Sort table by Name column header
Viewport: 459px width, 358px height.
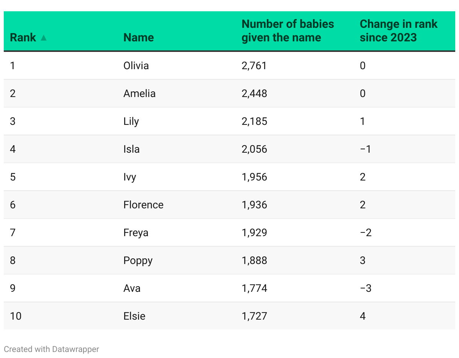(138, 38)
